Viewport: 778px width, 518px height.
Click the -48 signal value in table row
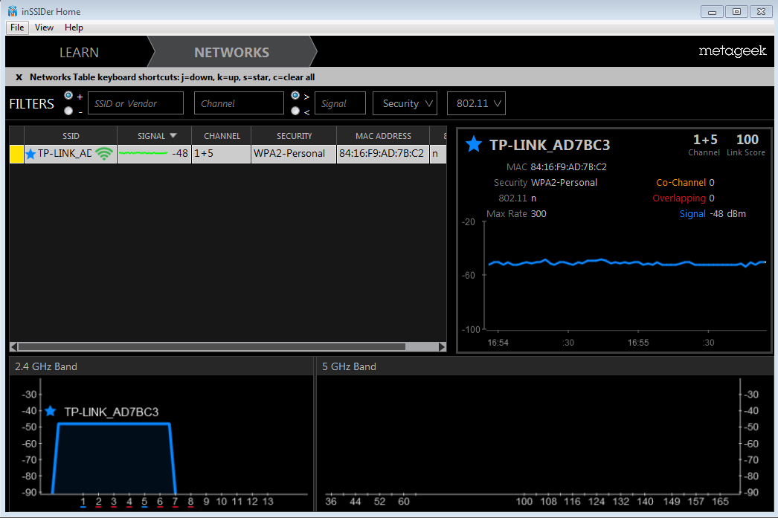point(179,154)
